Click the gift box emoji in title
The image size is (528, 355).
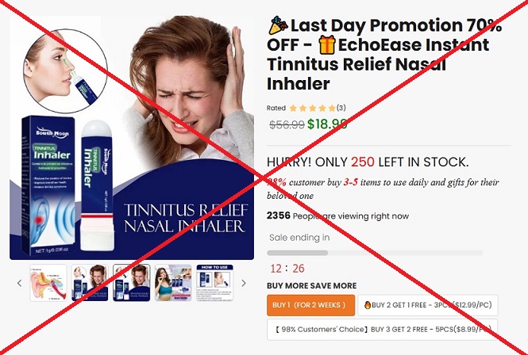(327, 44)
